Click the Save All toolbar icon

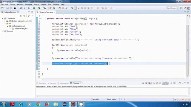(11, 8)
